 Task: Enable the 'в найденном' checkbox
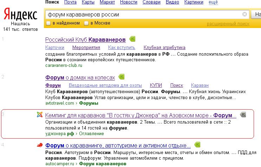coord(48,23)
